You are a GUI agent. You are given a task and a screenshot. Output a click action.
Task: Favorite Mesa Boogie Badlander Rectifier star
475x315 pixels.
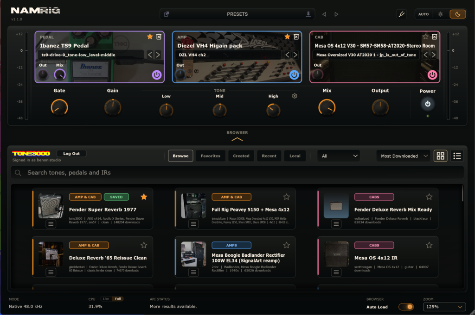click(287, 245)
